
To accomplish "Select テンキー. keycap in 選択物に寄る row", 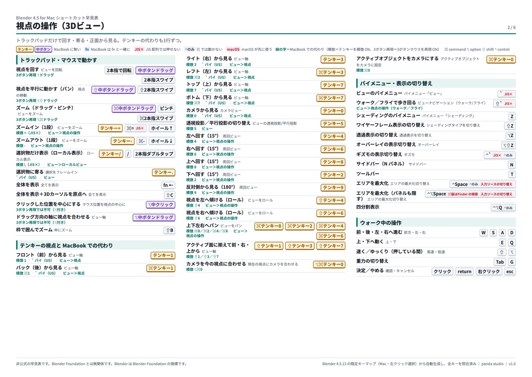I will coord(164,173).
